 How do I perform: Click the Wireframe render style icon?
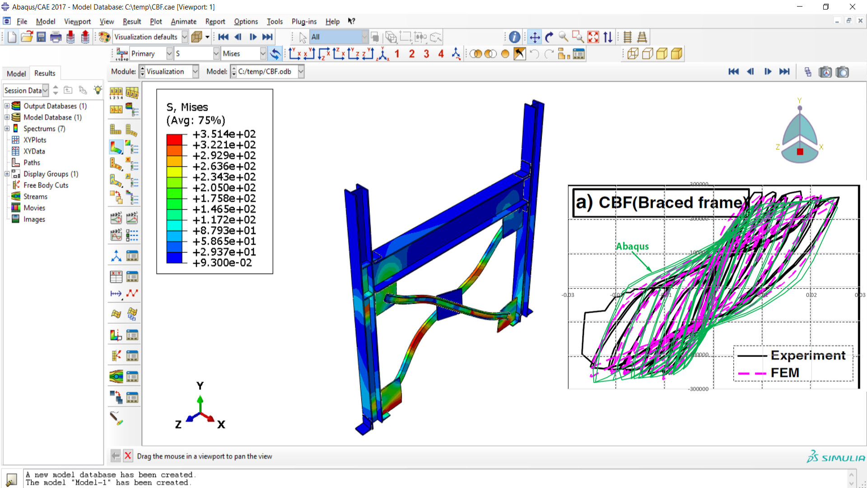pos(633,54)
